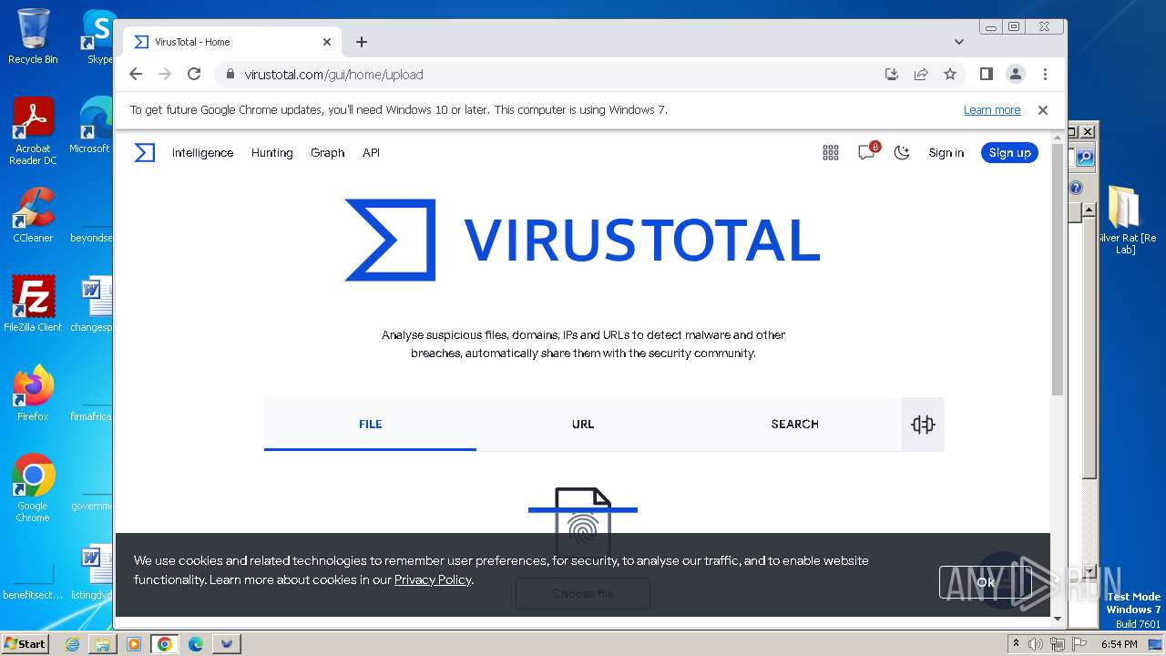Open CCleaner desktop icon
The image size is (1166, 656).
pos(33,215)
